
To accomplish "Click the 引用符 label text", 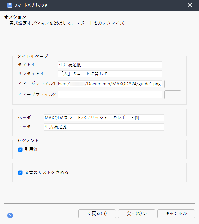I will click(x=31, y=150).
